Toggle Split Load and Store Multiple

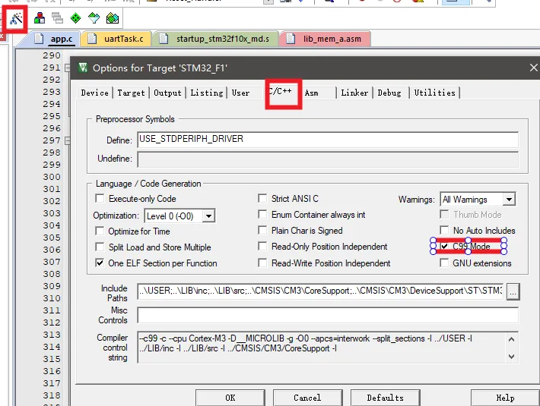coord(100,247)
